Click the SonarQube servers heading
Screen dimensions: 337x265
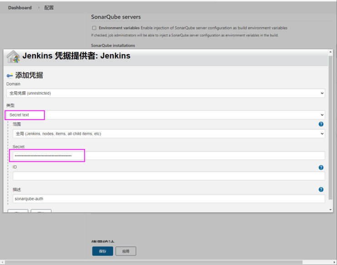116,17
